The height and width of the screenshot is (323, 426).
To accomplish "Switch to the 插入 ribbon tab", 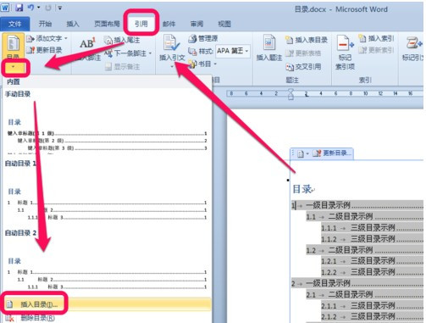I will [73, 24].
